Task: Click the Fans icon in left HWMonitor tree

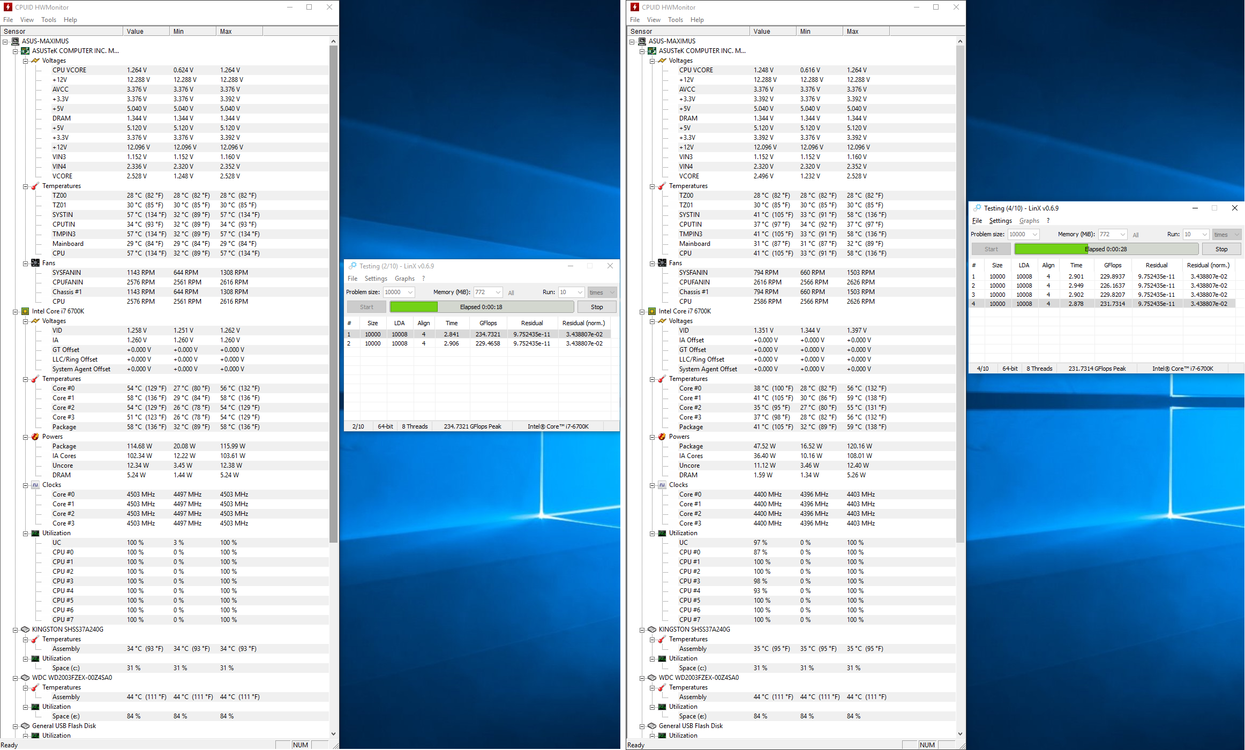Action: pos(35,263)
